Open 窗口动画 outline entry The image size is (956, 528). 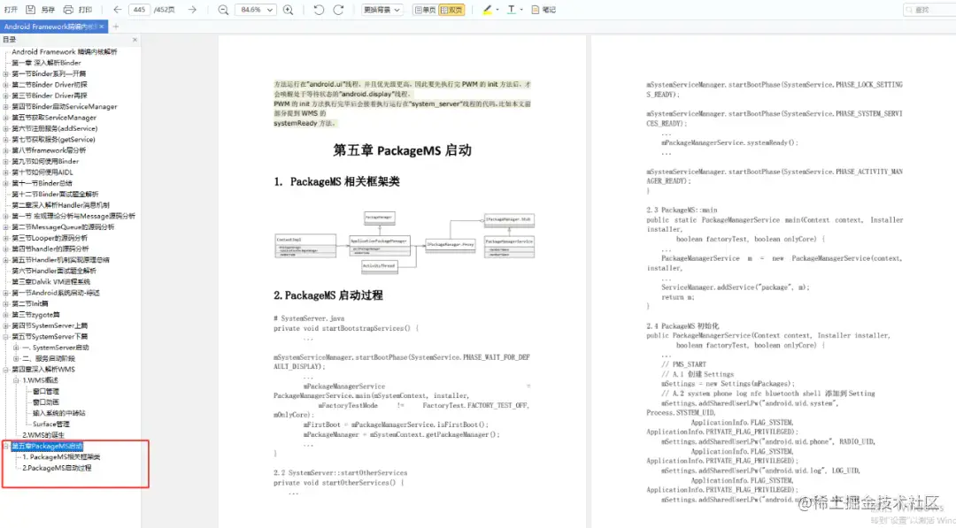click(46, 402)
